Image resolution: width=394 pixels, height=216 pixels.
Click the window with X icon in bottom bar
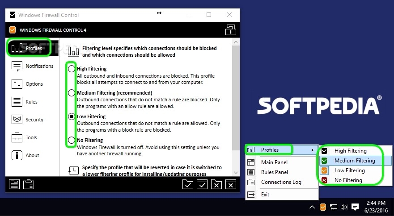[x=231, y=184]
